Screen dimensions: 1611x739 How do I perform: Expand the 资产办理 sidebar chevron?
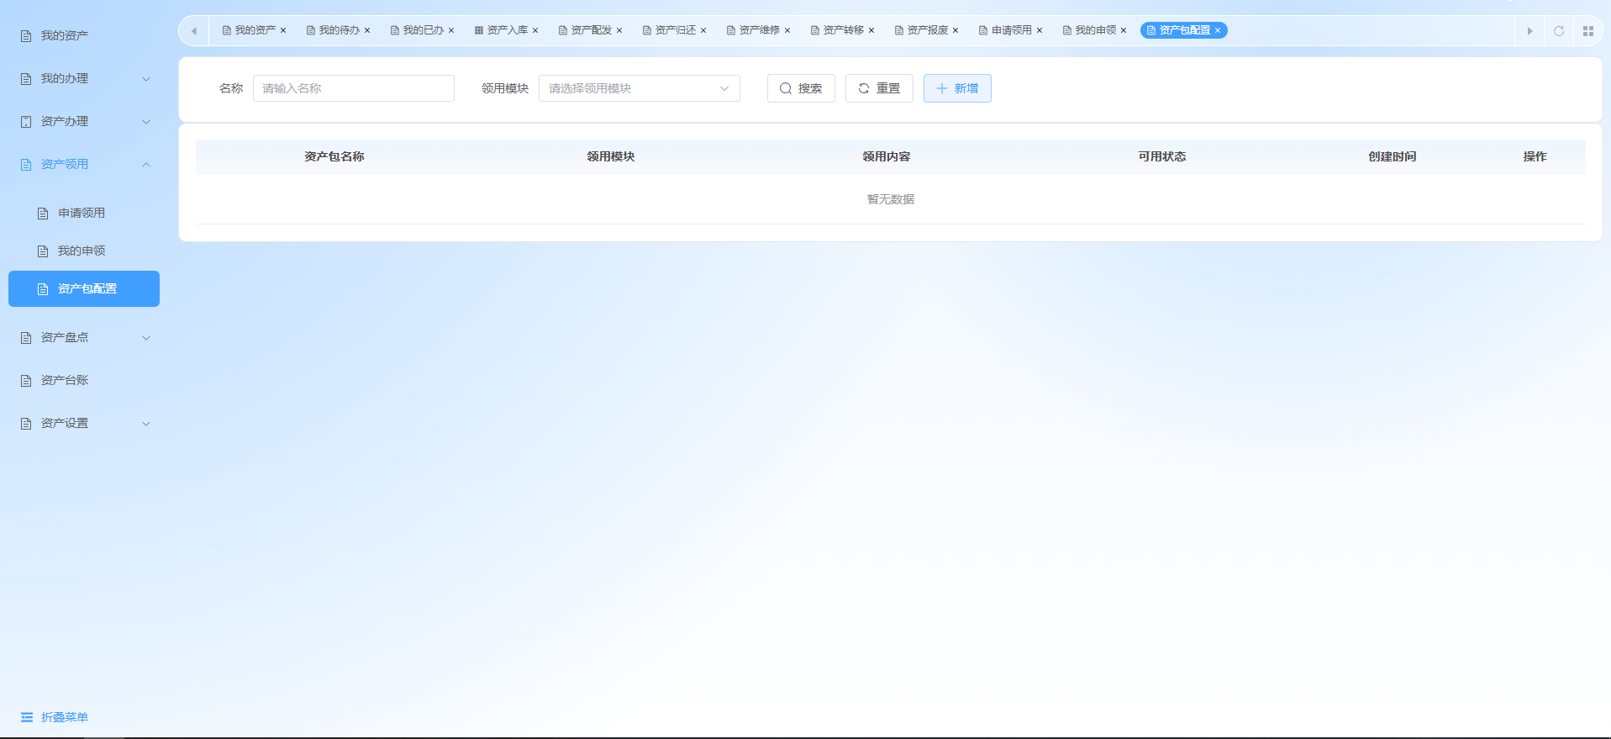point(146,122)
